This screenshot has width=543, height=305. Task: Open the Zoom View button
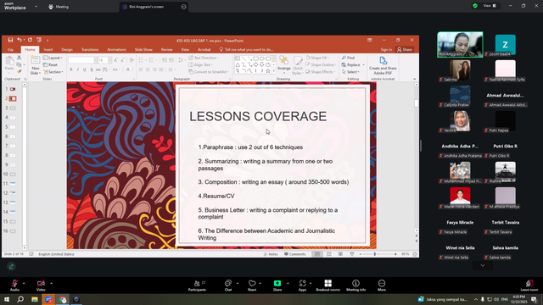click(x=490, y=6)
